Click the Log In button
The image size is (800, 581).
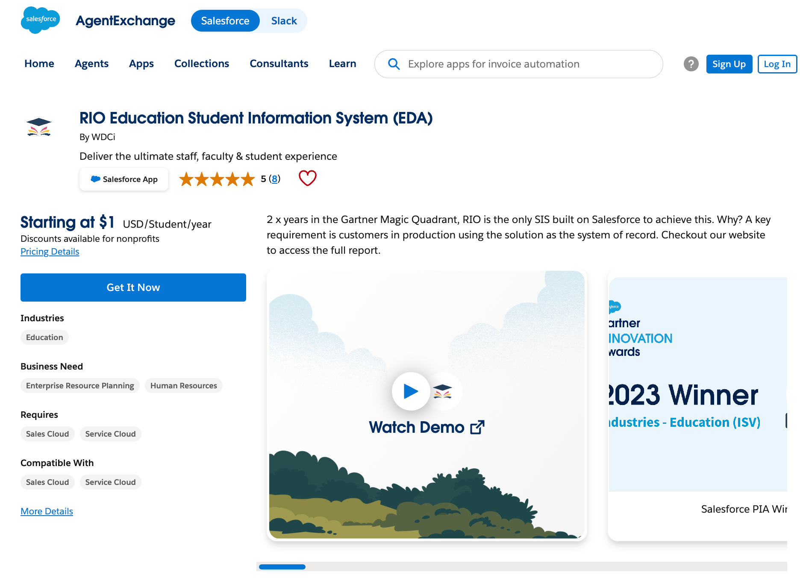click(x=777, y=64)
